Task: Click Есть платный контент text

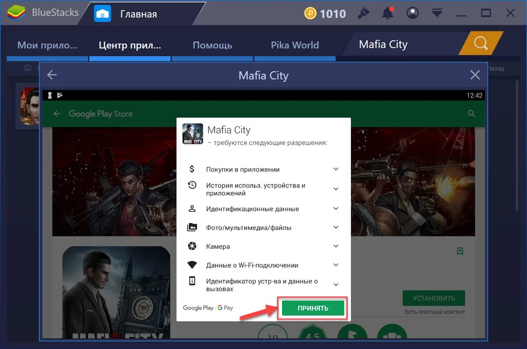Action: tap(435, 312)
